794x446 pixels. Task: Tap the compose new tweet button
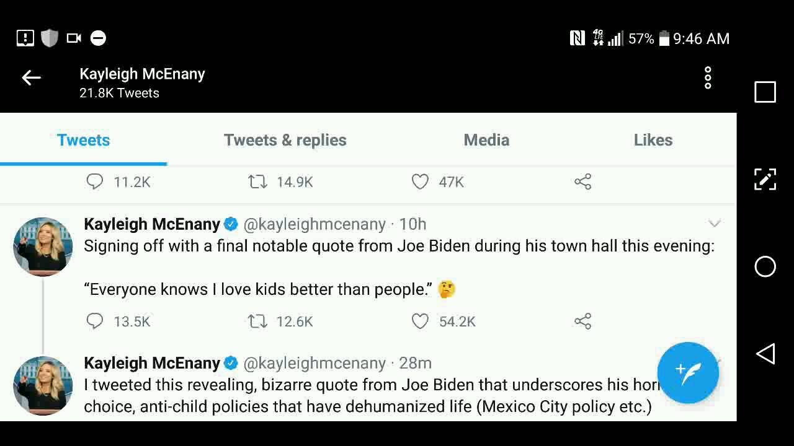pyautogui.click(x=688, y=372)
